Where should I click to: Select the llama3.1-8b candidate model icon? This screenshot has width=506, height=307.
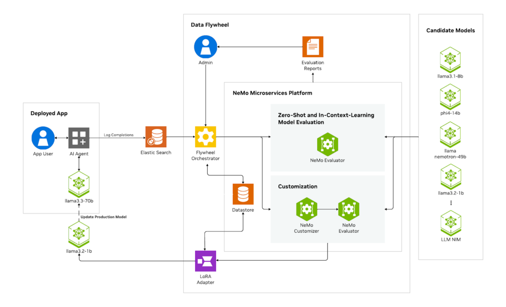(450, 60)
